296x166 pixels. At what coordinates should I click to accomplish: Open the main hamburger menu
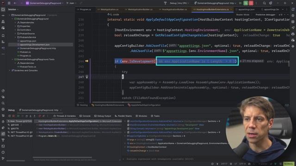pyautogui.click(x=9, y=3)
